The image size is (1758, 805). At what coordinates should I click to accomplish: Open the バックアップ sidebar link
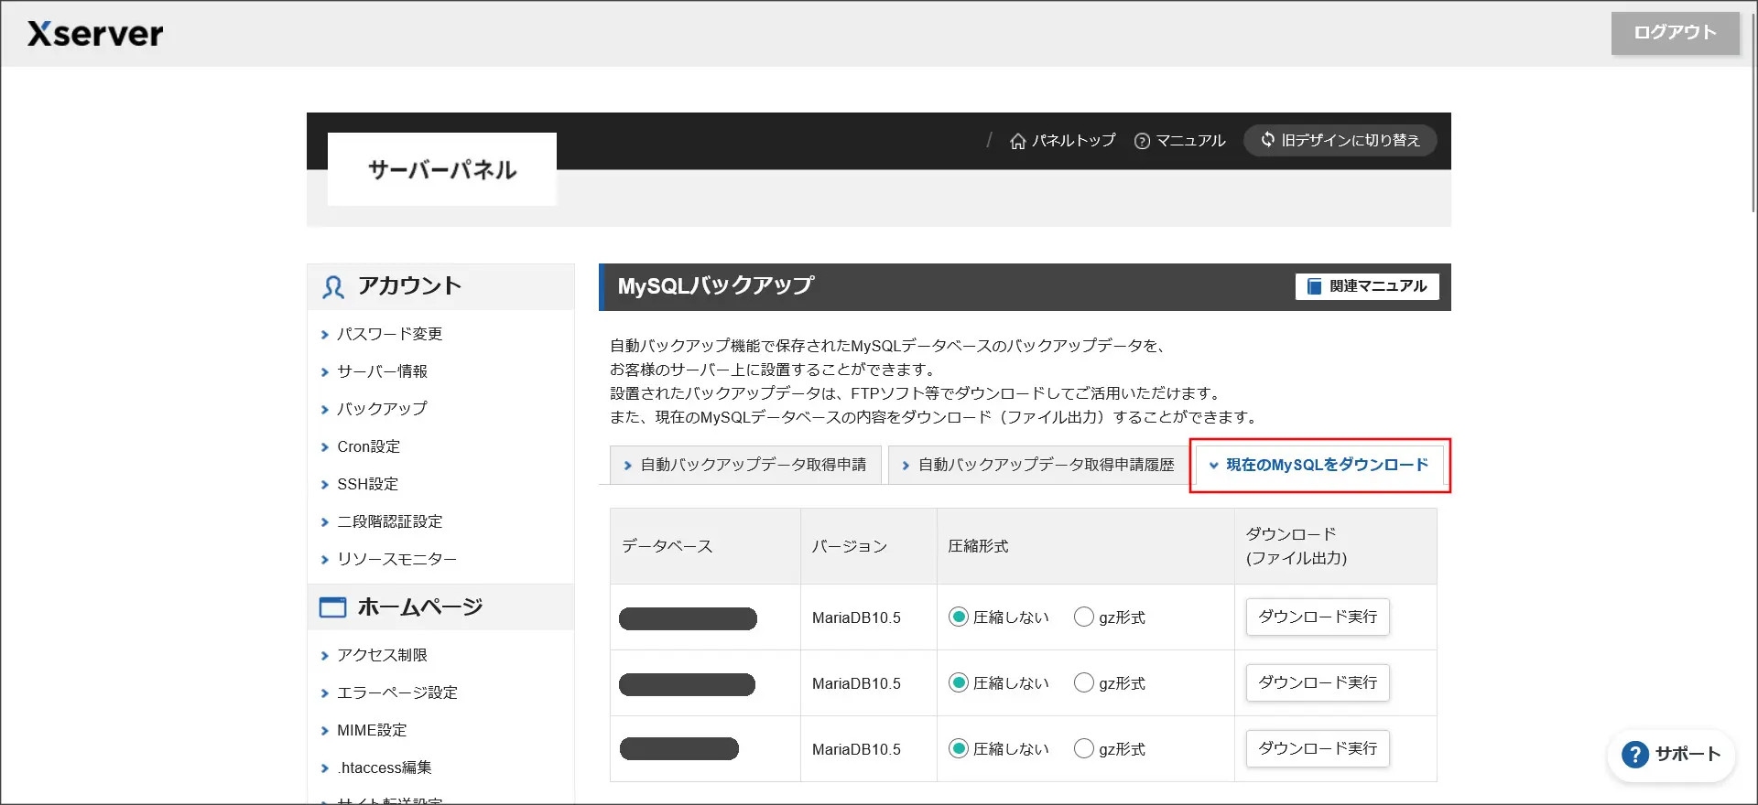(382, 409)
